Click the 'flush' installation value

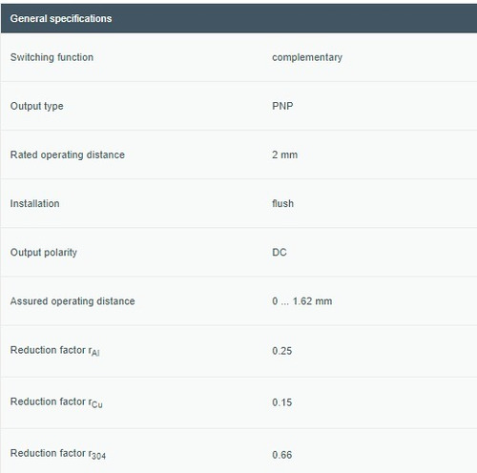[x=282, y=203]
